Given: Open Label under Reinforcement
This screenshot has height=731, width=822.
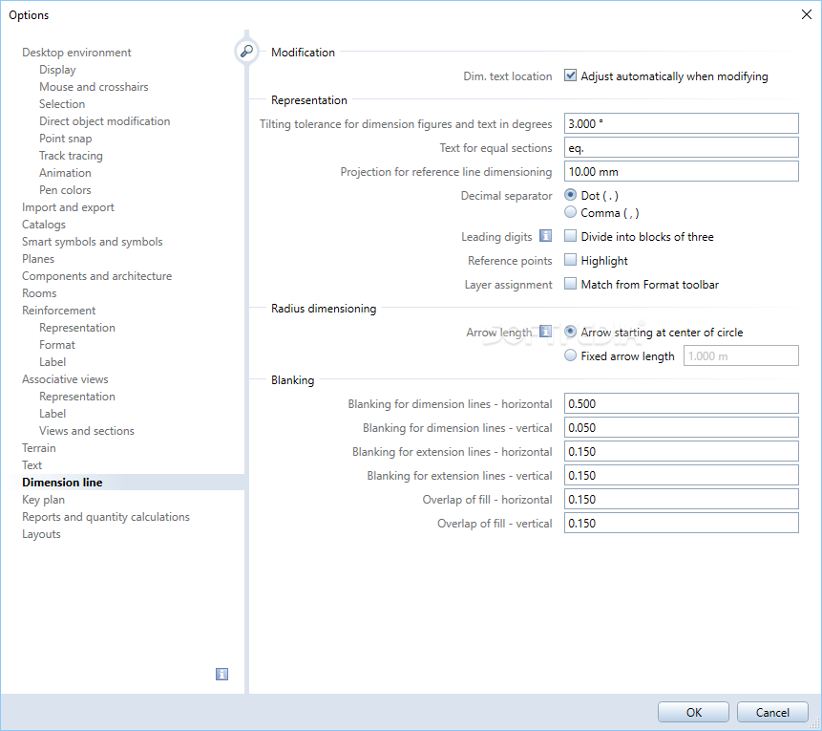Looking at the screenshot, I should click(53, 361).
